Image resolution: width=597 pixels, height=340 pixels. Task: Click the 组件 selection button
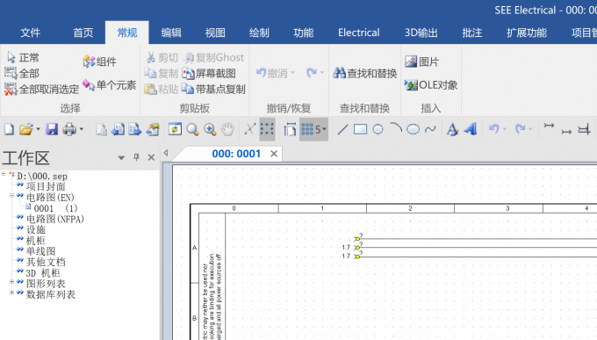pyautogui.click(x=100, y=61)
